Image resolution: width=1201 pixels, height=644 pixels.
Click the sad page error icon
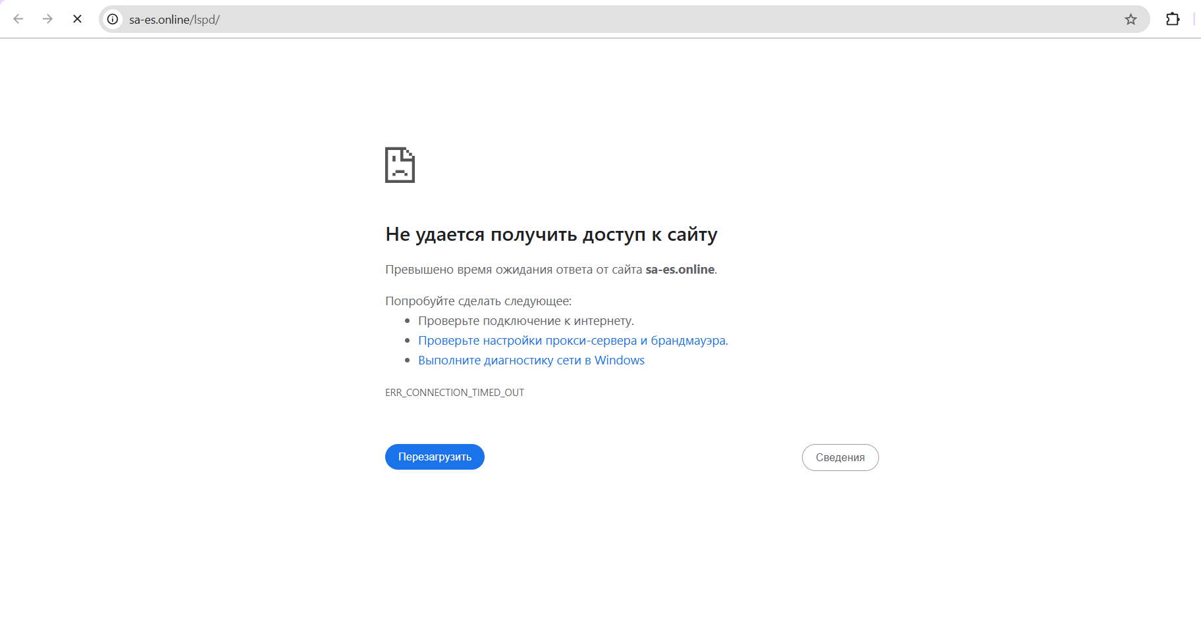point(400,164)
